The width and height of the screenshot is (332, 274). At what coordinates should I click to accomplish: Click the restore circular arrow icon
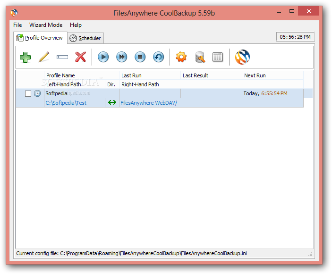[159, 57]
